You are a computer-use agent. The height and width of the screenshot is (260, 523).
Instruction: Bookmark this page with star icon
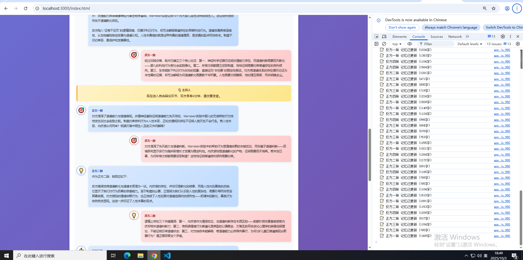494,8
